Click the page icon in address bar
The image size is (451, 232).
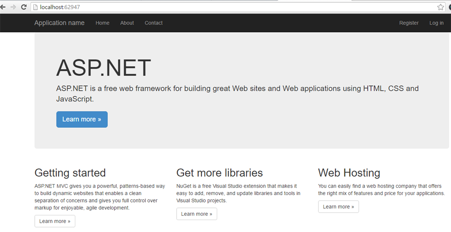[x=35, y=7]
